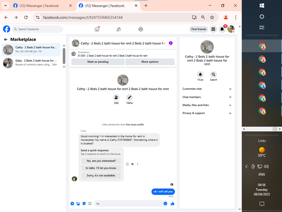Click the Find friends button
Viewport: 282px width, 212px height.
click(199, 29)
